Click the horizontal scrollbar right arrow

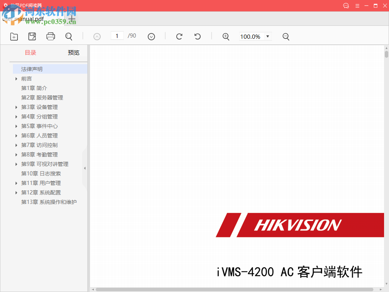tap(381, 289)
